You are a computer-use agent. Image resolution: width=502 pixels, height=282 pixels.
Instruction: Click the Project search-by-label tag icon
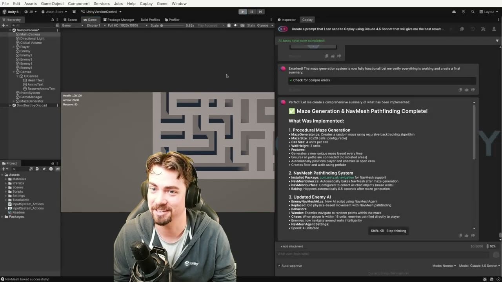click(x=44, y=169)
